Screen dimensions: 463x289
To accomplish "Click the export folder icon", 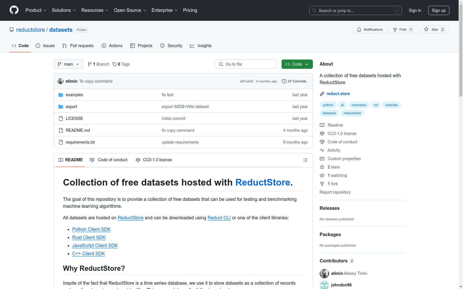I will pos(61,107).
